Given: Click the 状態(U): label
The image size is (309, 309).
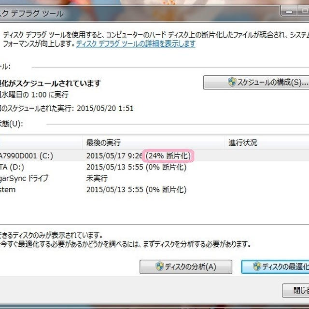Looking at the screenshot, I should point(11,124).
